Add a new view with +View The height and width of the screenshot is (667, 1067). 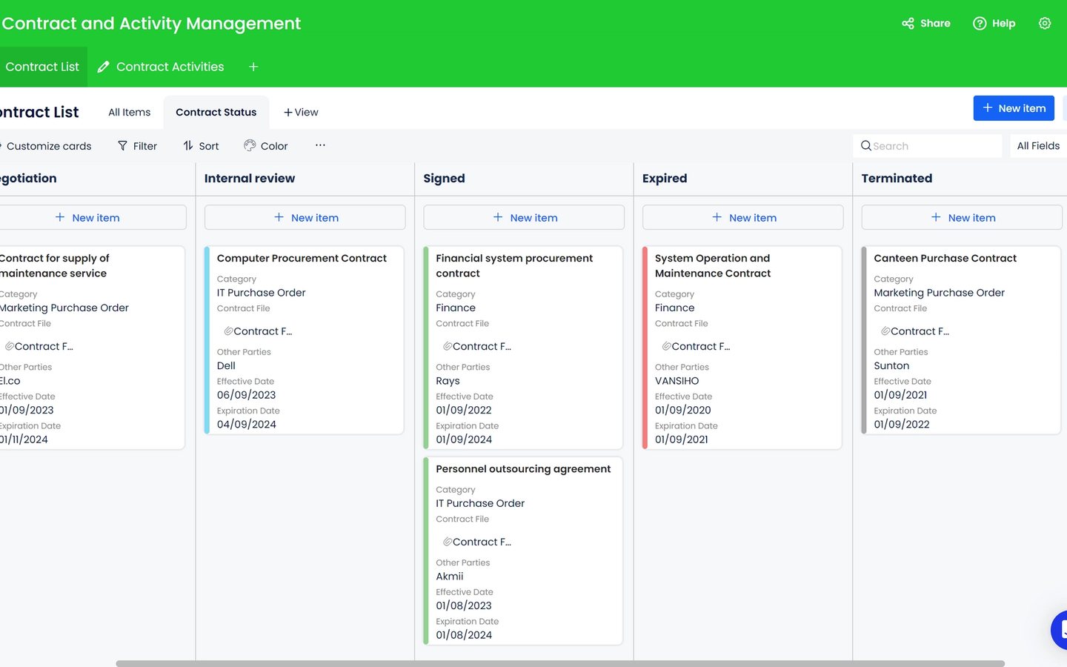301,112
